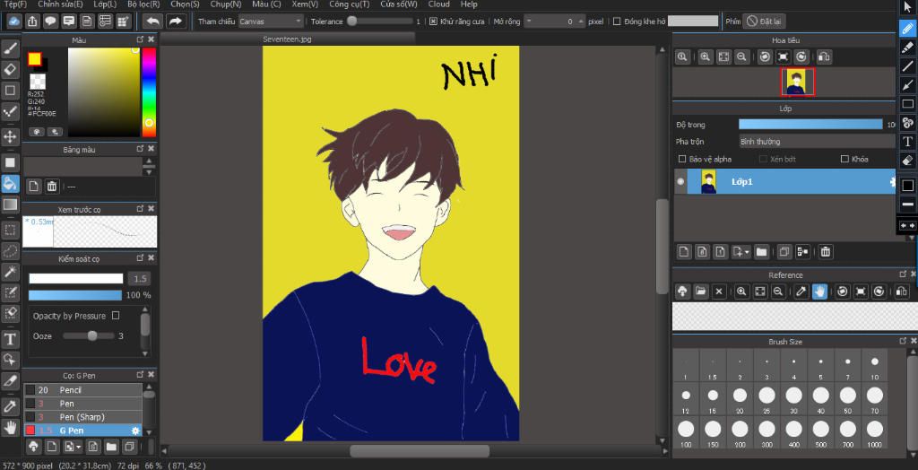Switch to the Seventeen.jpg tab
The width and height of the screenshot is (918, 470).
pyautogui.click(x=288, y=39)
